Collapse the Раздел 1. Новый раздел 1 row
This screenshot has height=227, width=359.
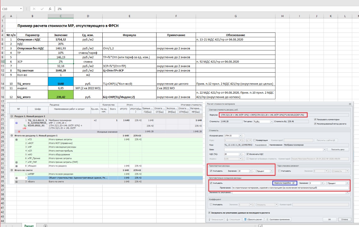coord(11,116)
